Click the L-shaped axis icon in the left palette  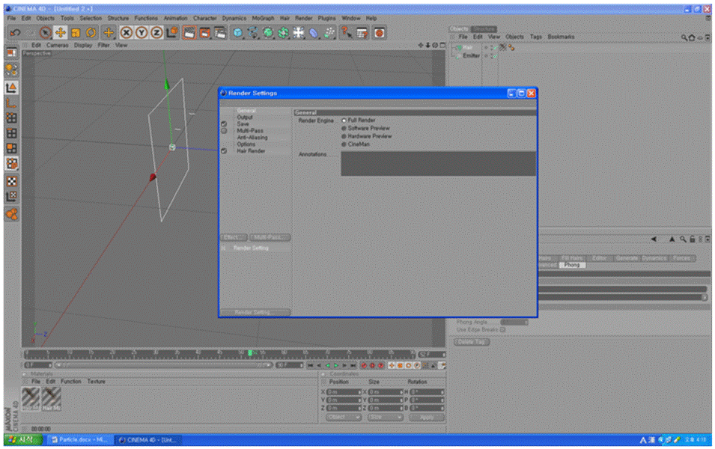coord(11,103)
